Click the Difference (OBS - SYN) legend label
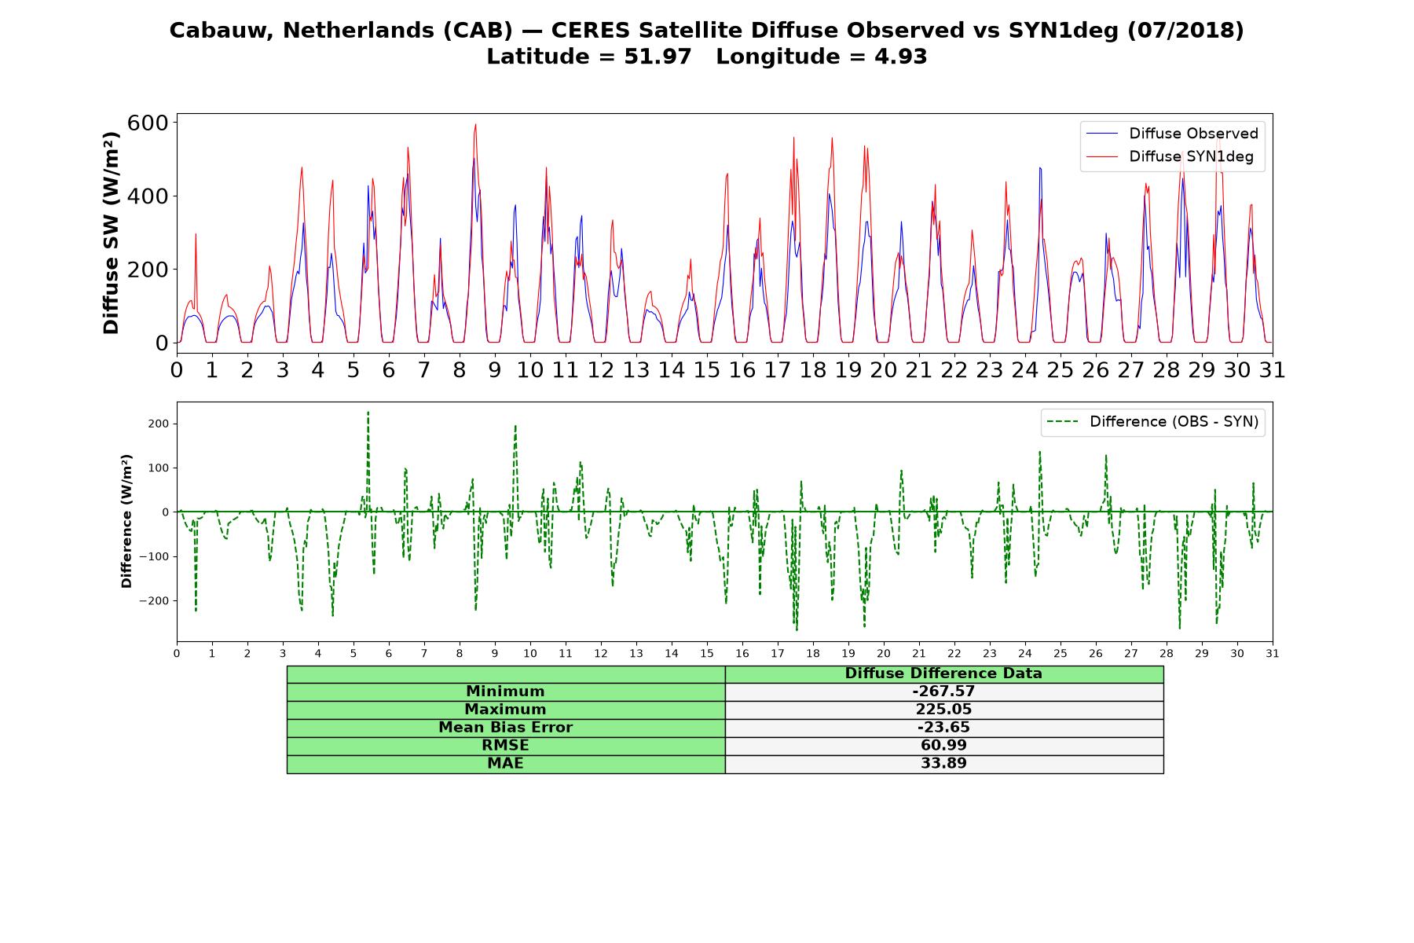1414x943 pixels. point(1174,422)
